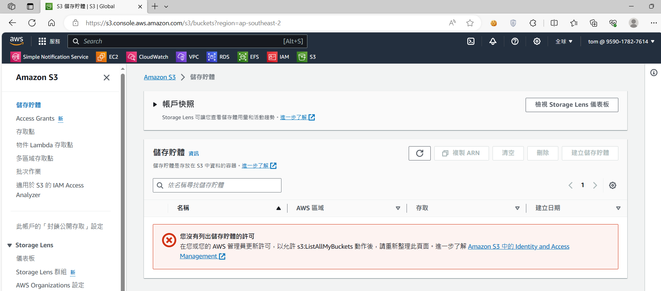This screenshot has height=291, width=661.
Task: Close the Amazon S3 side navigation
Action: (107, 78)
